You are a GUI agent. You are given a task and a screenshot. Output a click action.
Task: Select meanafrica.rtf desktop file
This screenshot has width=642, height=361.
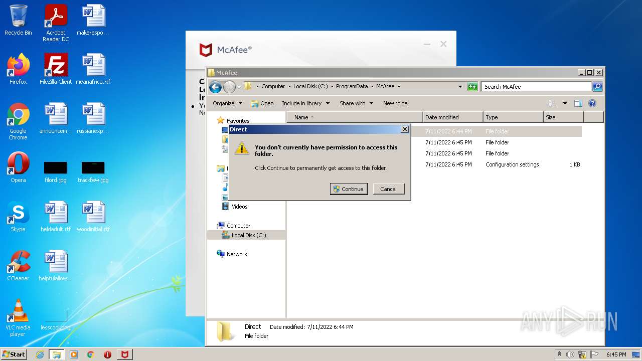93,69
